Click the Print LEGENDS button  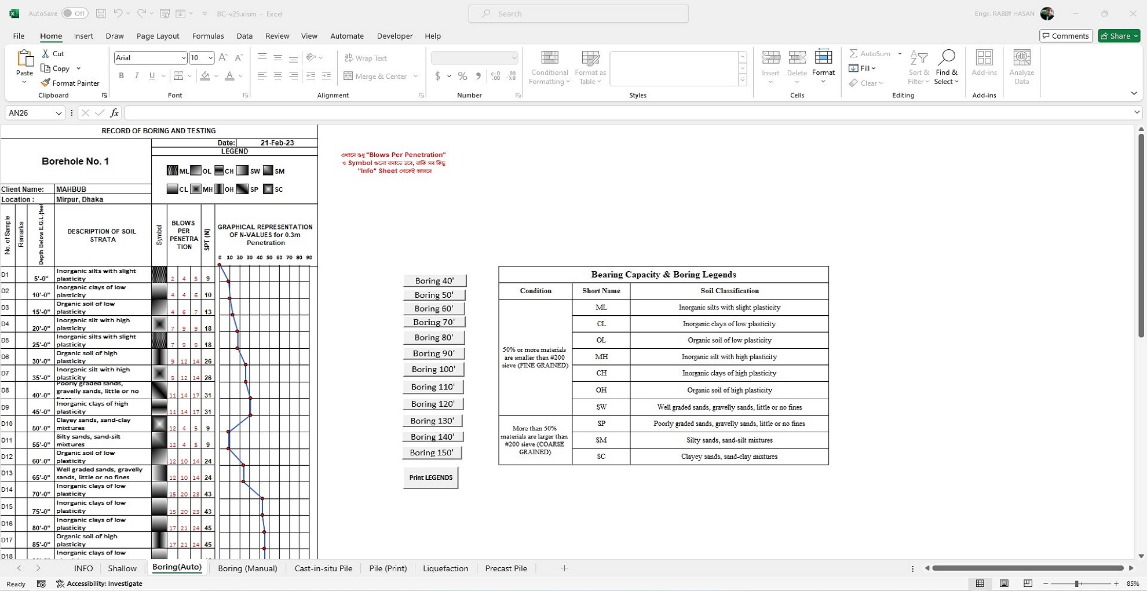point(430,477)
